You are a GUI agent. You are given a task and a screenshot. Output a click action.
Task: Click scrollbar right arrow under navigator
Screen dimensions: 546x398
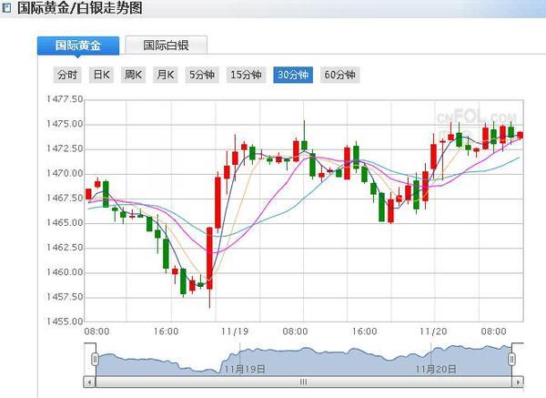point(517,382)
